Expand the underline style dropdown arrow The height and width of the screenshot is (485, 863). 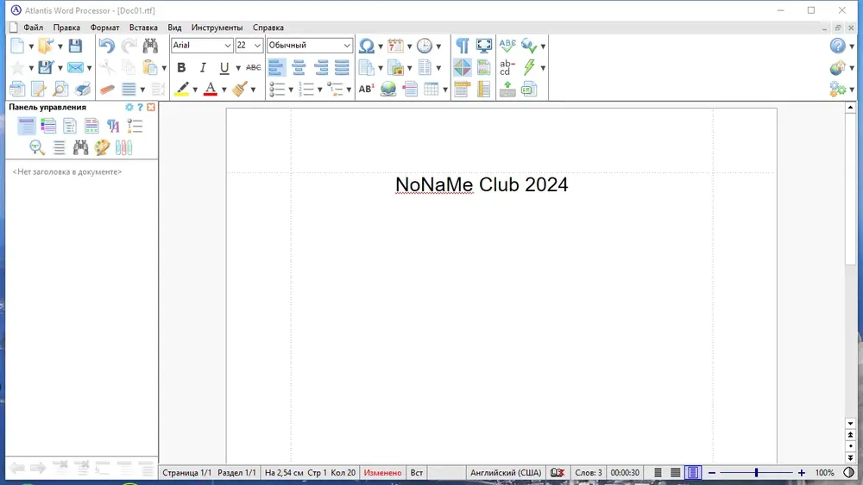pyautogui.click(x=238, y=68)
